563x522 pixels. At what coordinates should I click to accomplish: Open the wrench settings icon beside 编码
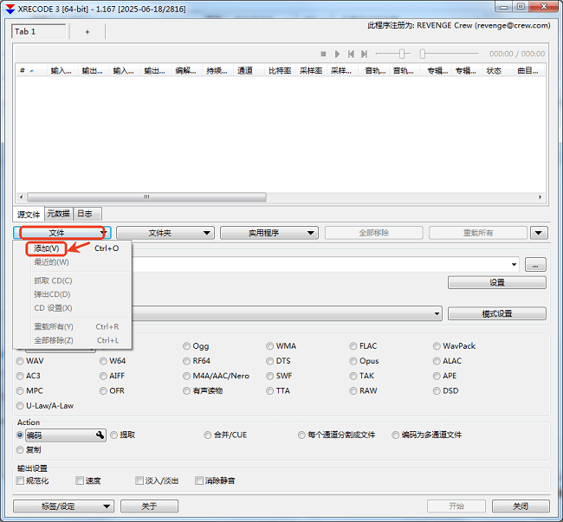point(100,435)
